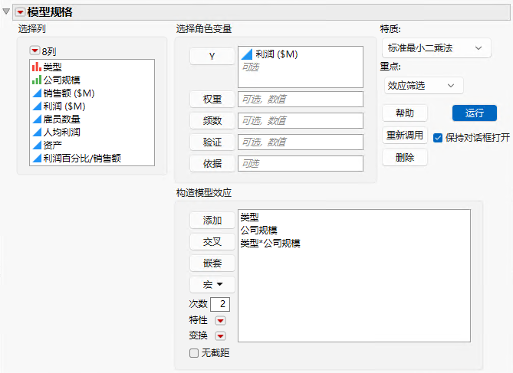This screenshot has height=373, width=513.
Task: Open the red triangle menu beside 模型规格
Action: coord(20,12)
